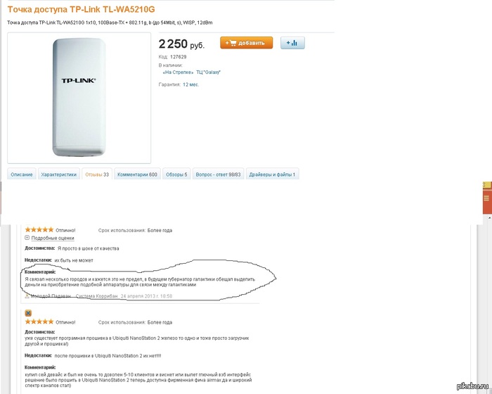Click the '12 мес.' warranty link
492x394 pixels.
[190, 84]
